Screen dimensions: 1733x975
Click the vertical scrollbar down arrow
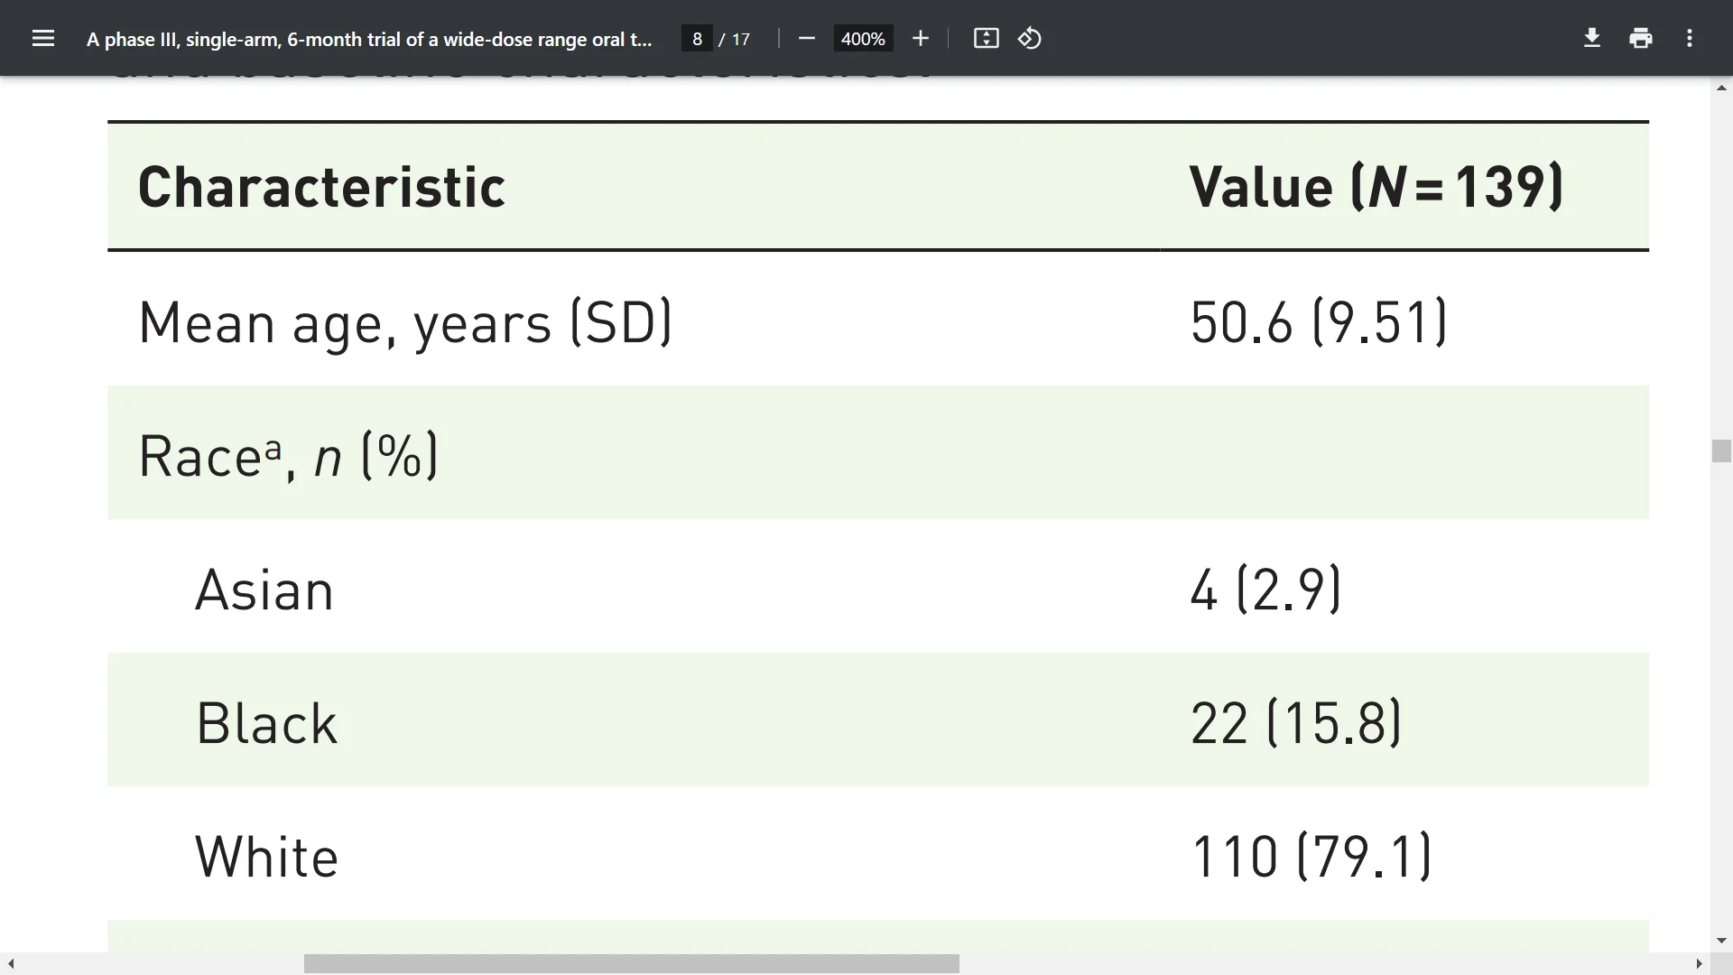point(1721,941)
